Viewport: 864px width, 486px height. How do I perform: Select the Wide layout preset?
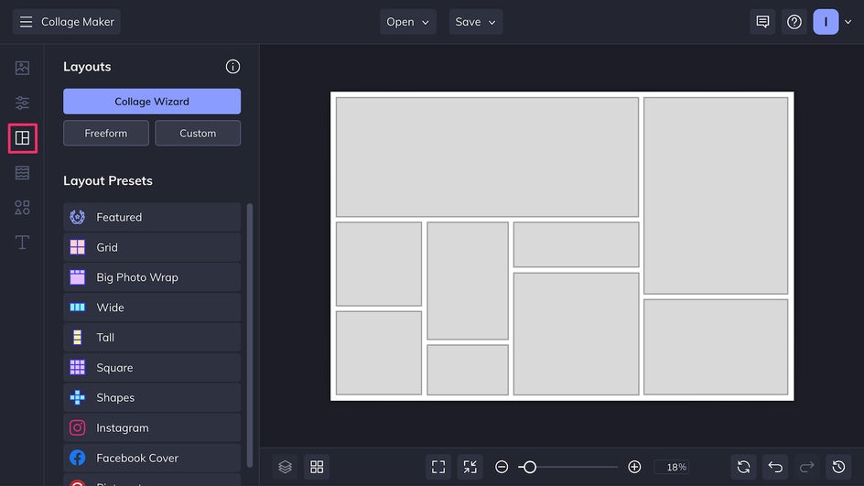tap(152, 308)
